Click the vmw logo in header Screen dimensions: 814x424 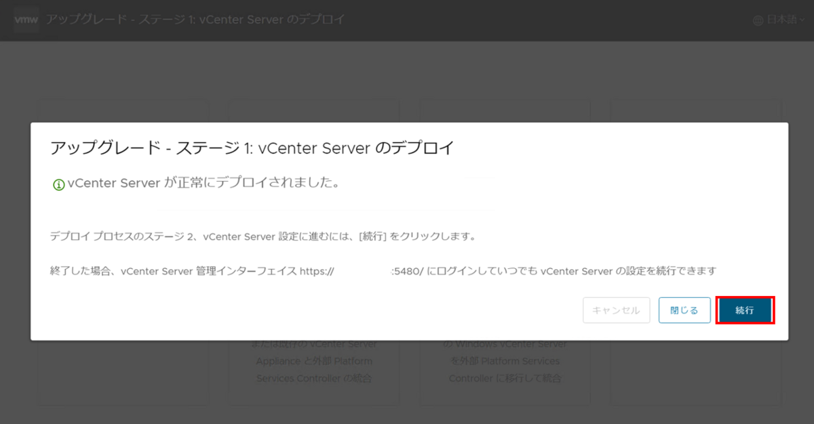(x=27, y=20)
